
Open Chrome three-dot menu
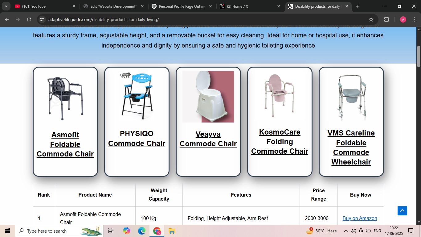click(x=414, y=19)
